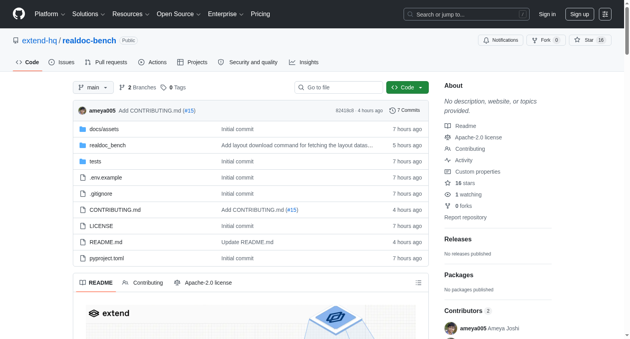Viewport: 630px width, 339px height.
Task: Open the Releases section heading link
Action: pos(458,239)
